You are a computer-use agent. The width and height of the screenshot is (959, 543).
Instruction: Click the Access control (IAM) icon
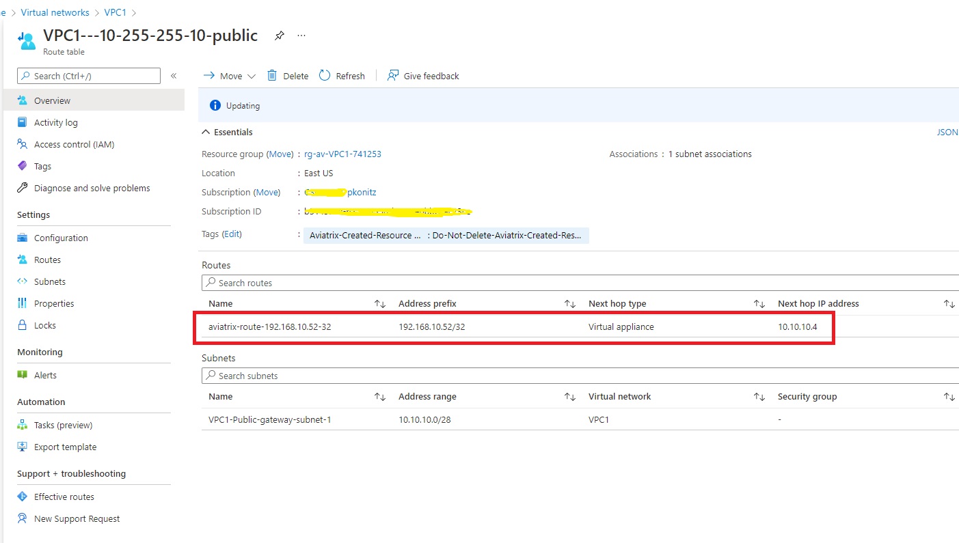pyautogui.click(x=23, y=144)
